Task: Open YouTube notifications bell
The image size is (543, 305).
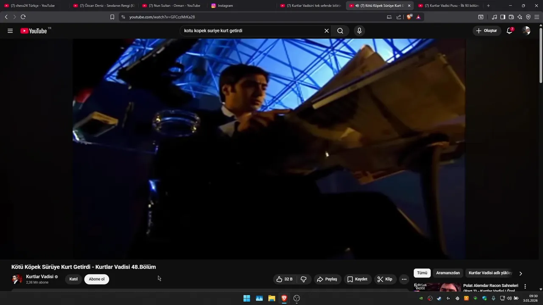Action: [509, 31]
